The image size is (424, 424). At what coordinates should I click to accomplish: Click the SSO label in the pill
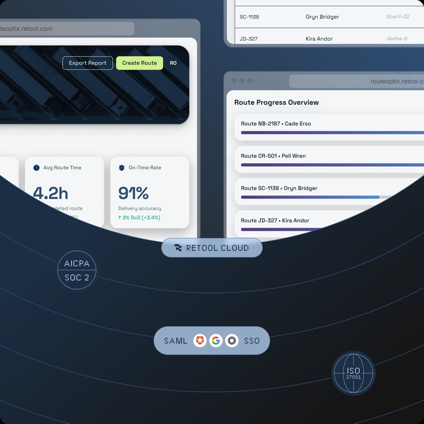pyautogui.click(x=252, y=341)
